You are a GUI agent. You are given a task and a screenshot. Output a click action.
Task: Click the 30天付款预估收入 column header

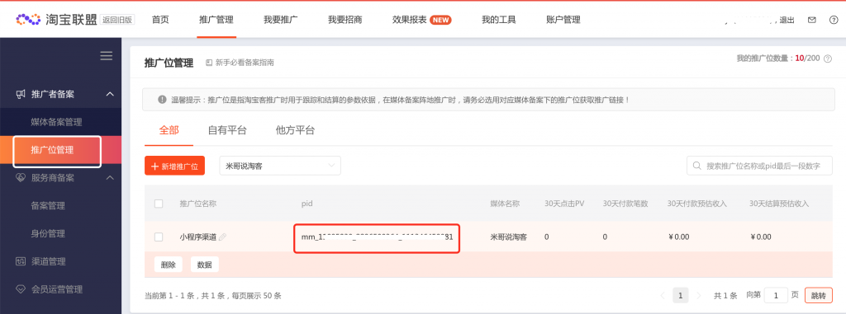coord(697,204)
